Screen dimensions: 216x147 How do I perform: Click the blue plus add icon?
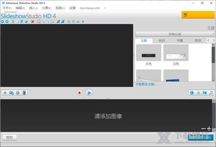tap(5, 93)
